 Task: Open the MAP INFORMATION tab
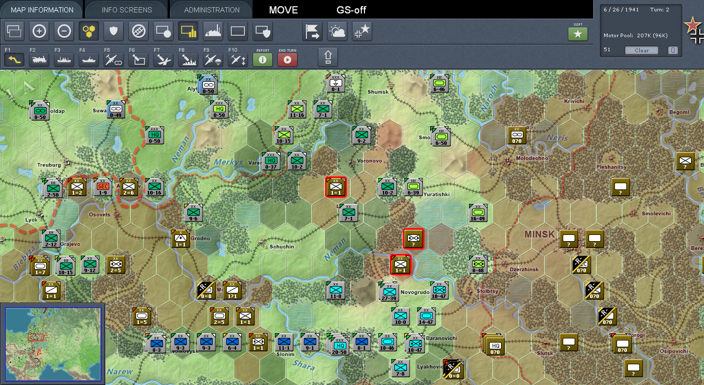pyautogui.click(x=42, y=10)
